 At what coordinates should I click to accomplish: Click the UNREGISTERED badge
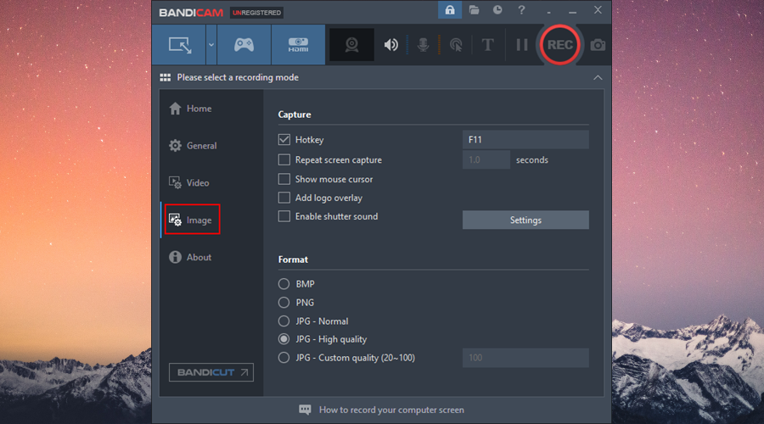pos(256,13)
